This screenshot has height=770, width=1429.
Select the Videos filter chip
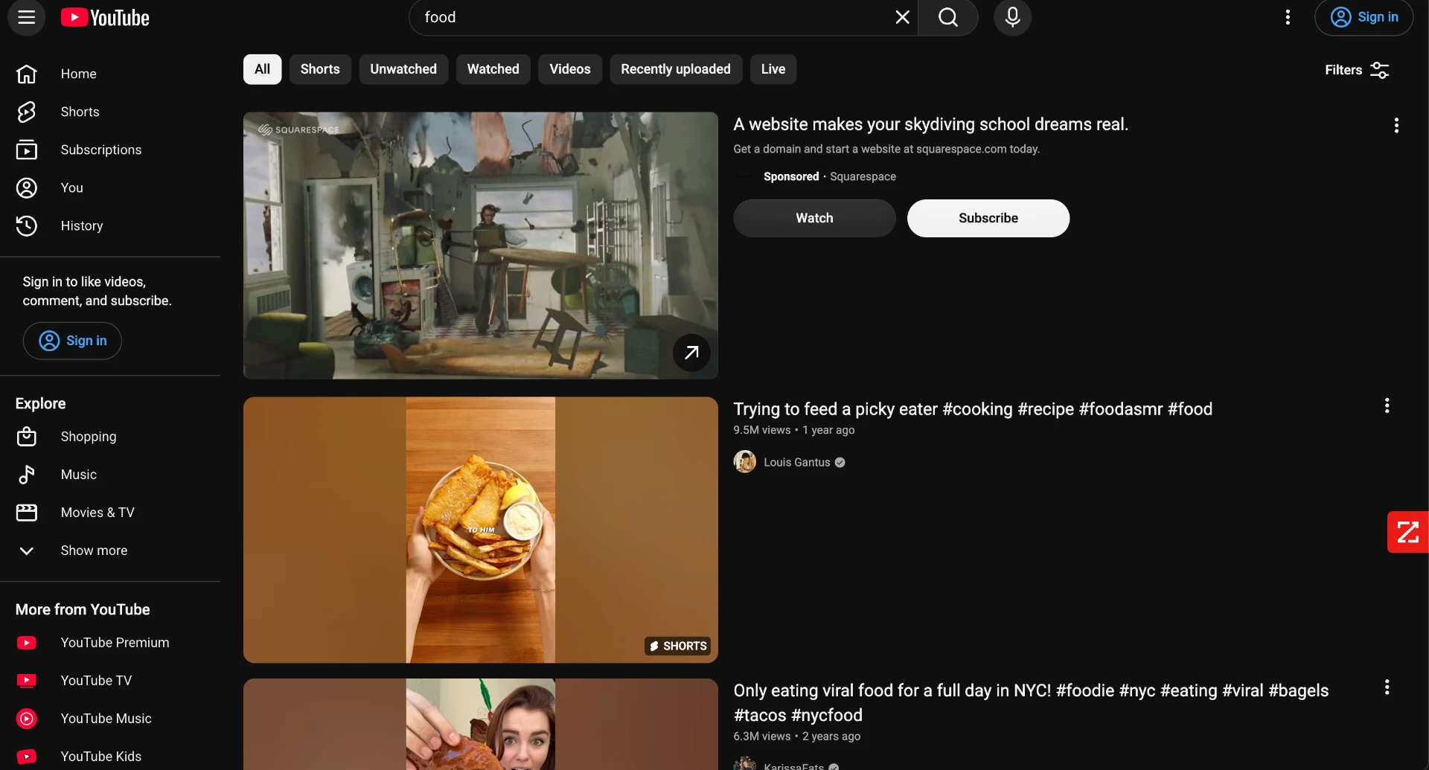[x=570, y=69]
